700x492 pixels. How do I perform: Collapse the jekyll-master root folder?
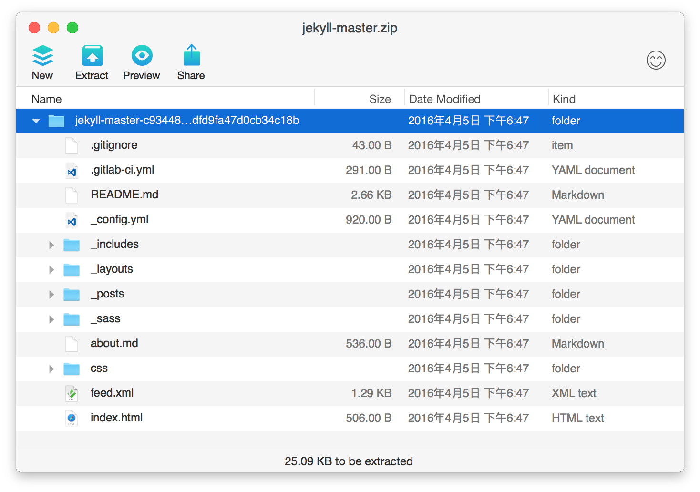pyautogui.click(x=36, y=121)
